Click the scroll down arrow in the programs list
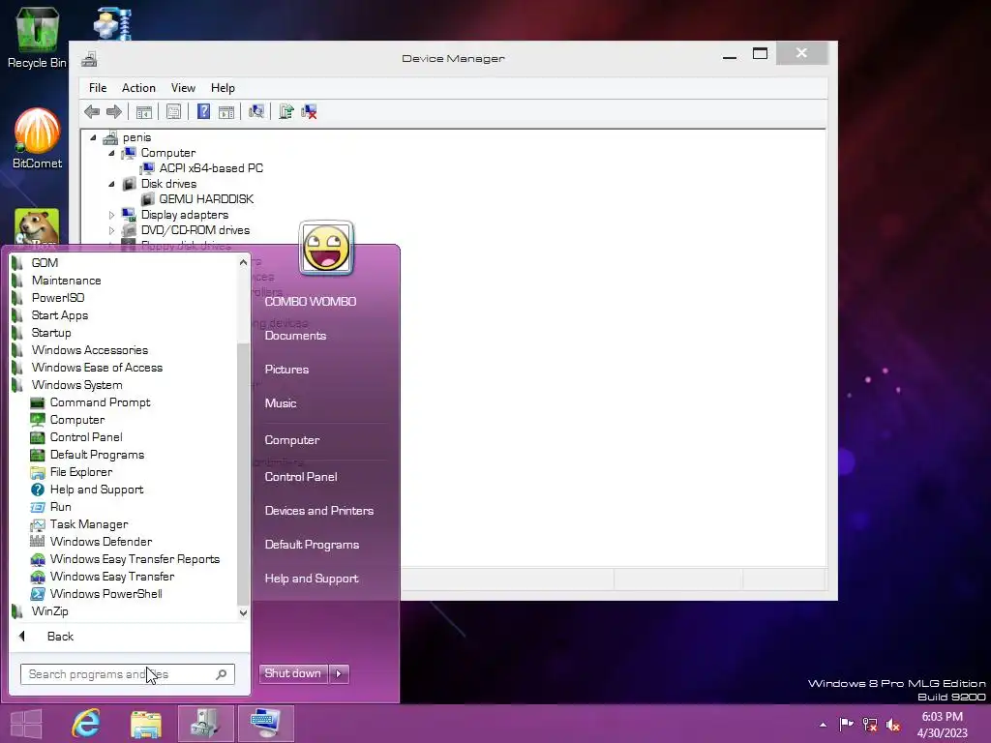 pos(243,612)
